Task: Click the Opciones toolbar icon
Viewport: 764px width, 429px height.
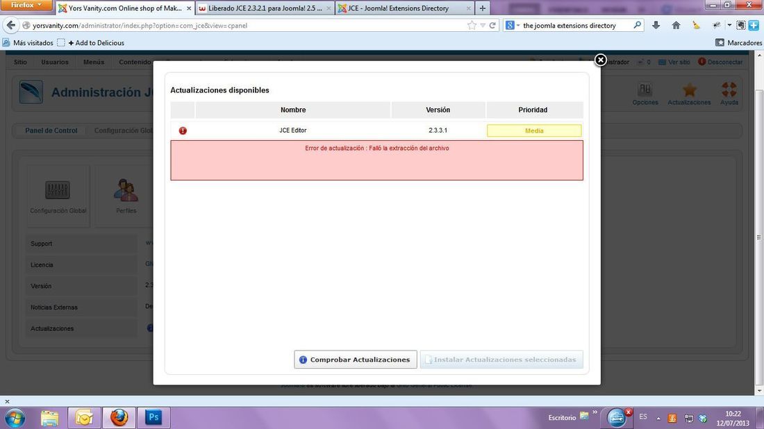Action: point(645,94)
